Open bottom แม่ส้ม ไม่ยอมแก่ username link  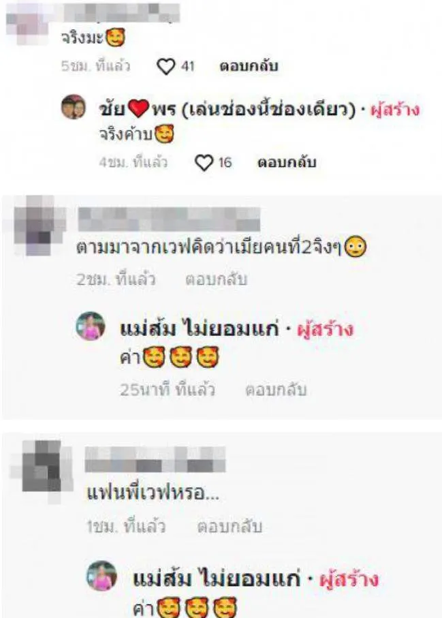(217, 578)
